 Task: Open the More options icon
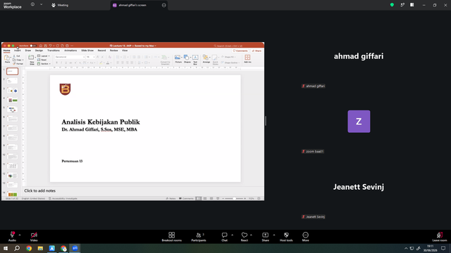305,235
